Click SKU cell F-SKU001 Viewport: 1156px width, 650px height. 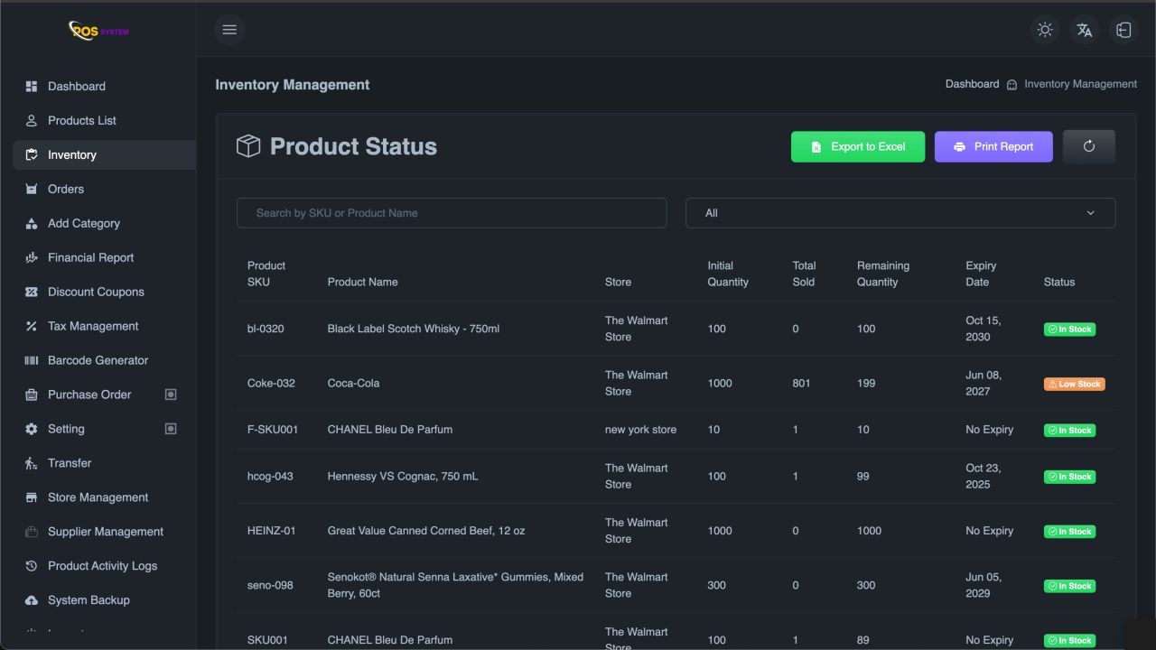(x=273, y=430)
